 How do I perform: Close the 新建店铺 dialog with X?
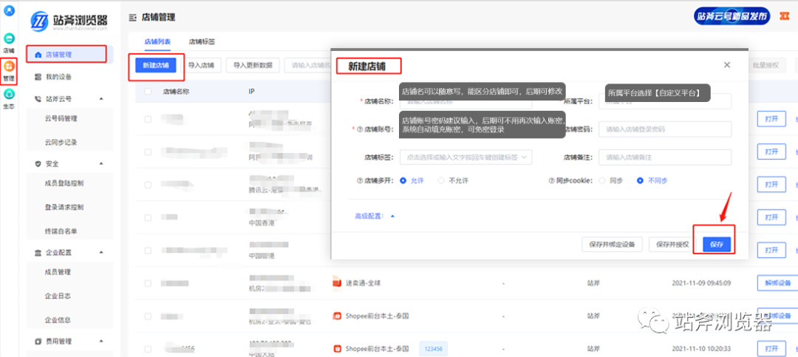click(x=727, y=65)
